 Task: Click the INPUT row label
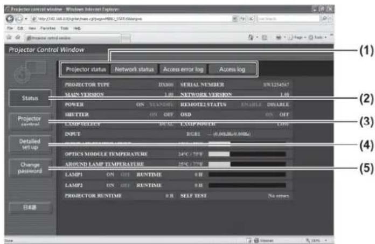pos(73,134)
